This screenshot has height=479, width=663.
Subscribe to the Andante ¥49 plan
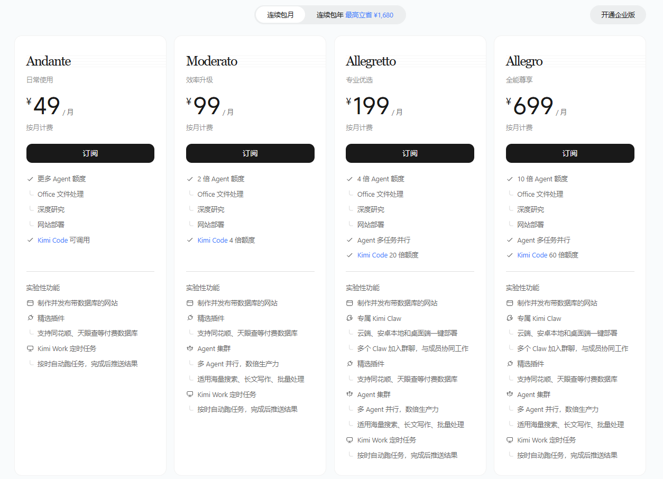tap(90, 153)
